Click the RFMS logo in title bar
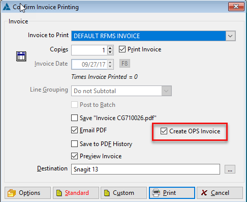247x202 pixels. [7, 7]
